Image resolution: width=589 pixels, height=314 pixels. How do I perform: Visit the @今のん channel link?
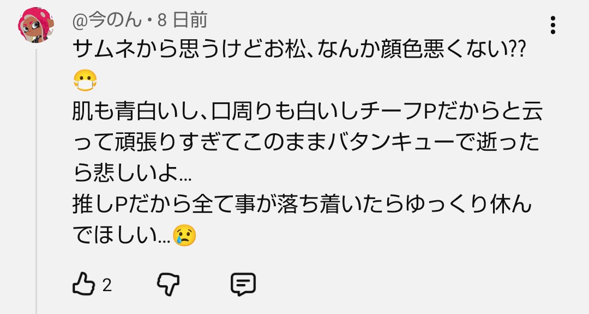click(x=107, y=20)
